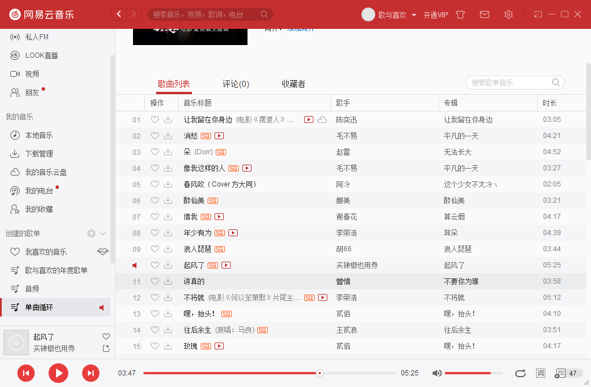Open artist 买辣椒也用券 in track list
This screenshot has width=591, height=387.
[357, 265]
